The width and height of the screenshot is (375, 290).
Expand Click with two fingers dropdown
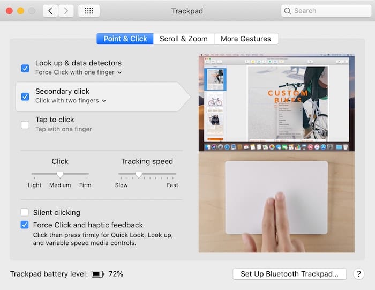tap(71, 101)
